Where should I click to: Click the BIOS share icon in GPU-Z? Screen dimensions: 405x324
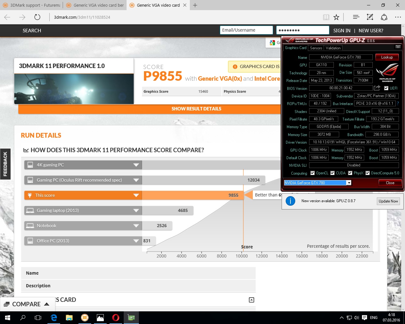pos(377,88)
